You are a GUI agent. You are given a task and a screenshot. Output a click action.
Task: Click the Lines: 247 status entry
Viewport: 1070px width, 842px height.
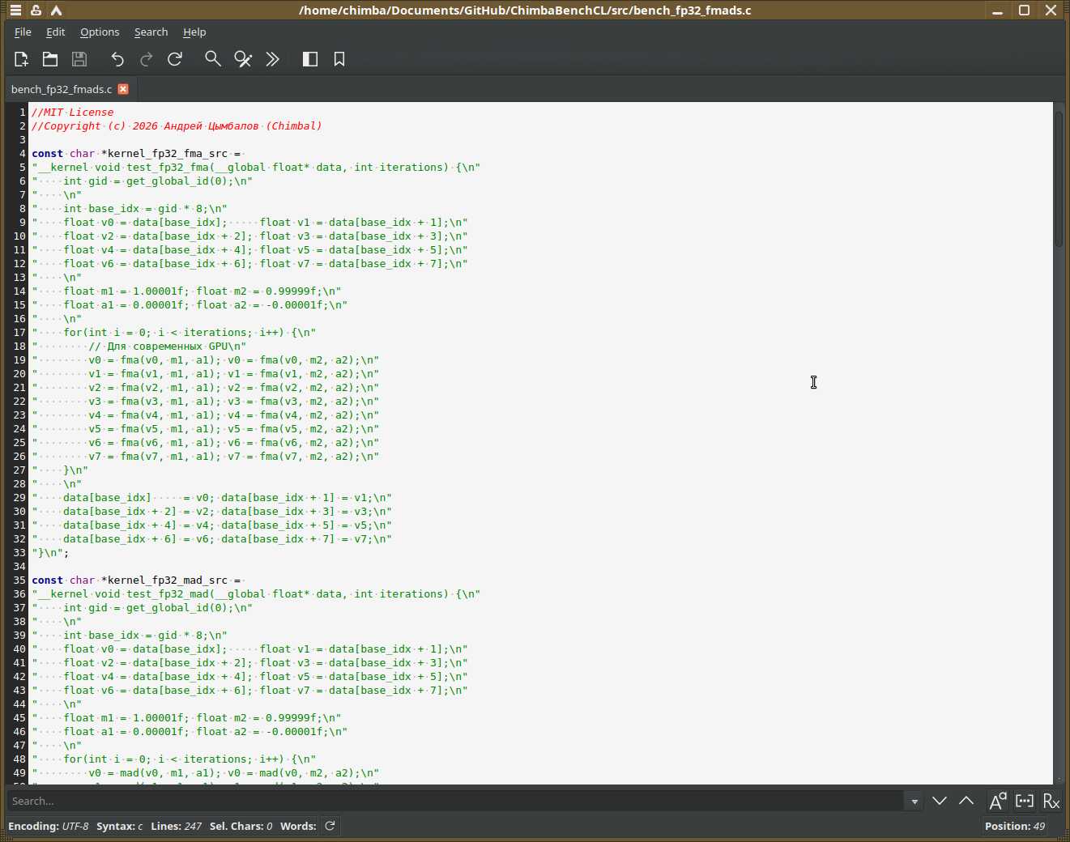pos(176,826)
